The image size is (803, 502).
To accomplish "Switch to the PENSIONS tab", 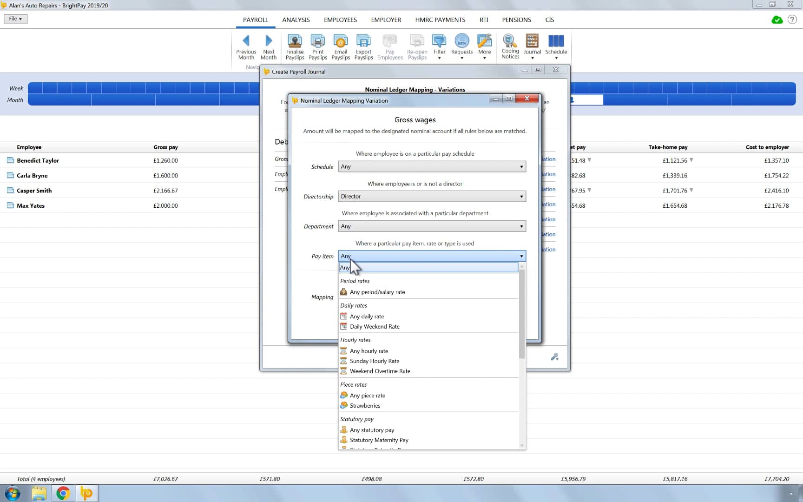I will (x=516, y=20).
